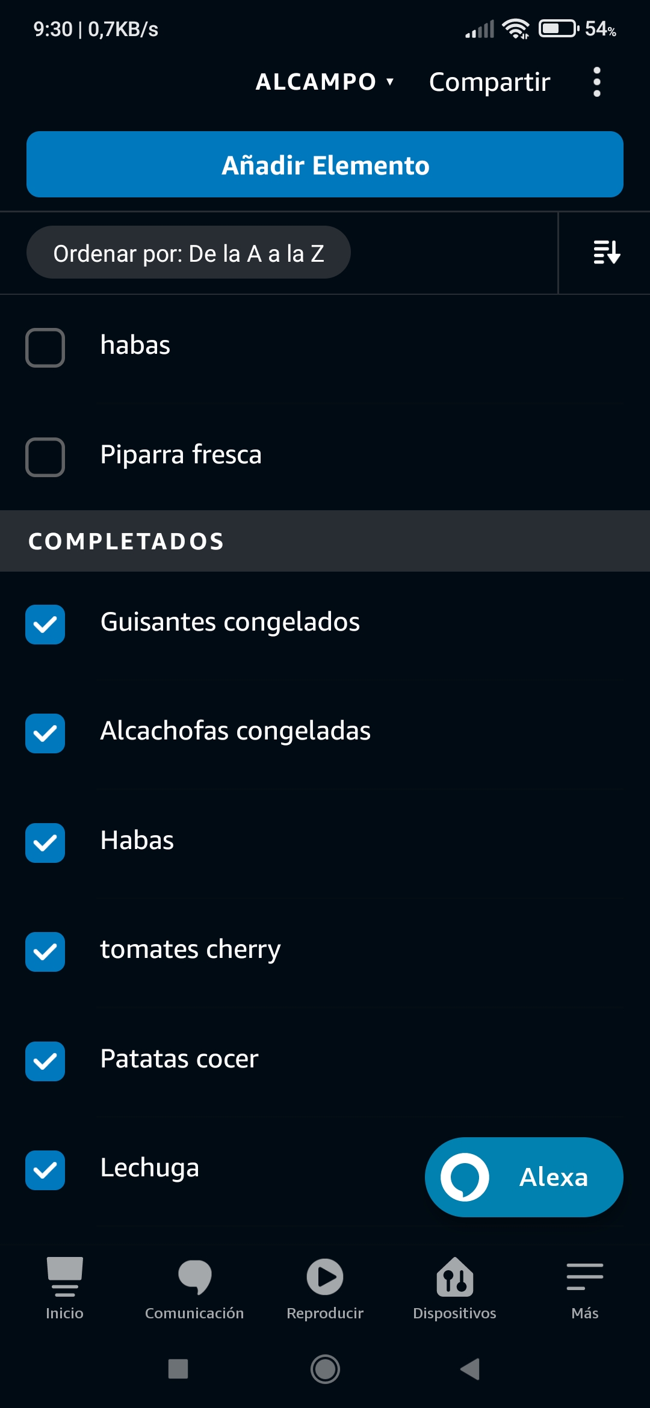
Task: Tap the Android home button
Action: [x=325, y=1369]
